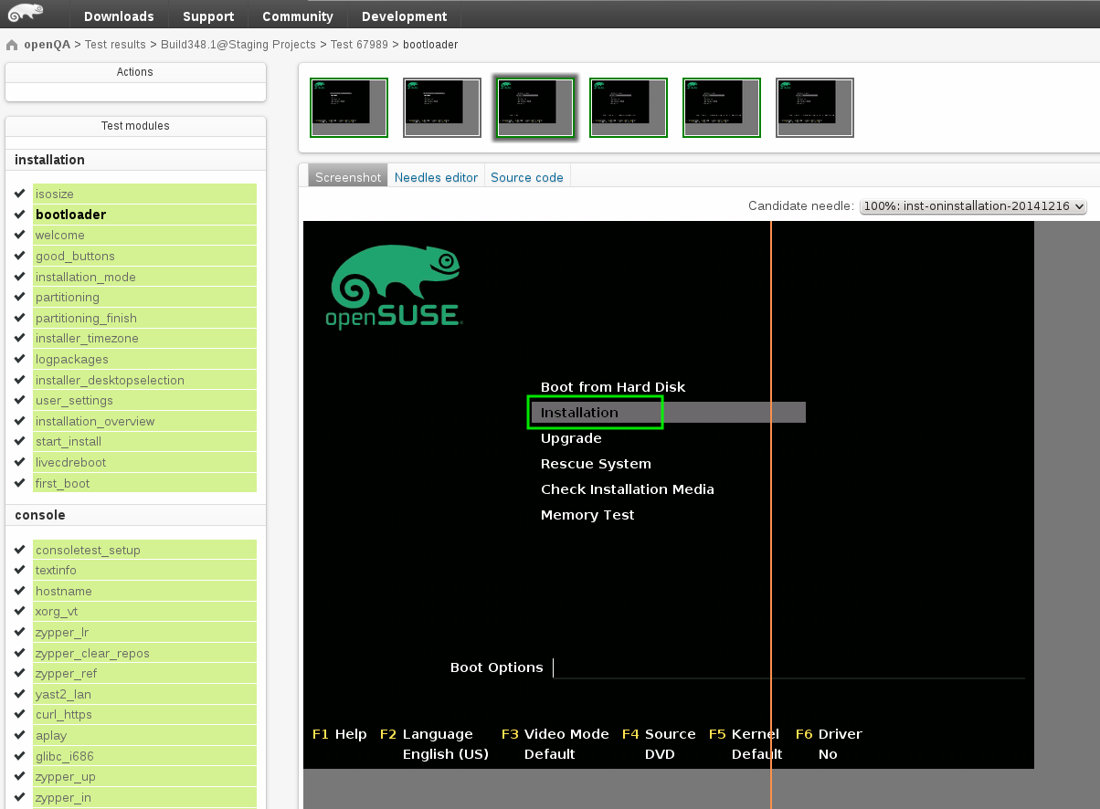1100x809 pixels.
Task: Open the start_install test module
Action: pos(144,441)
